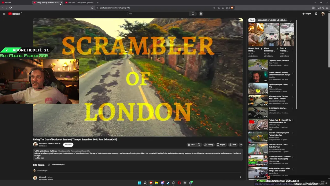Open the account avatar menu

coord(323,14)
